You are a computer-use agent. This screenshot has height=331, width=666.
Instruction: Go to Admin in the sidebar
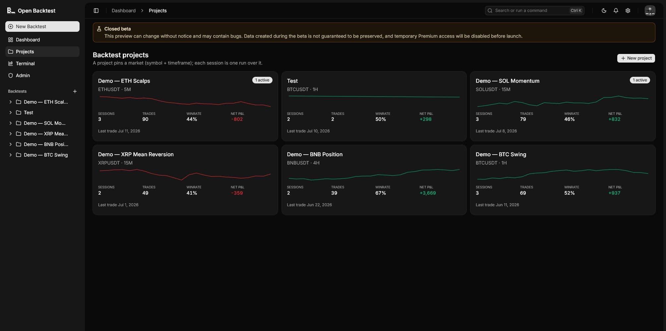coord(42,75)
